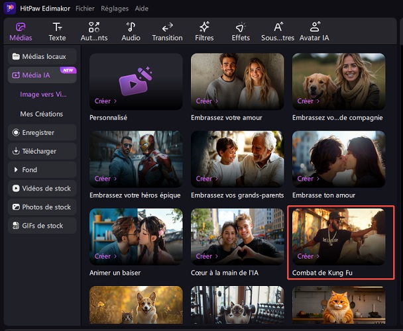Screen dimensions: 403x331
Task: Select the Animer un baiser thumbnail
Action: click(x=136, y=236)
